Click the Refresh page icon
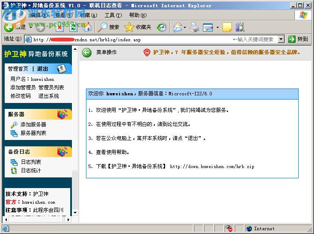 (x=74, y=27)
